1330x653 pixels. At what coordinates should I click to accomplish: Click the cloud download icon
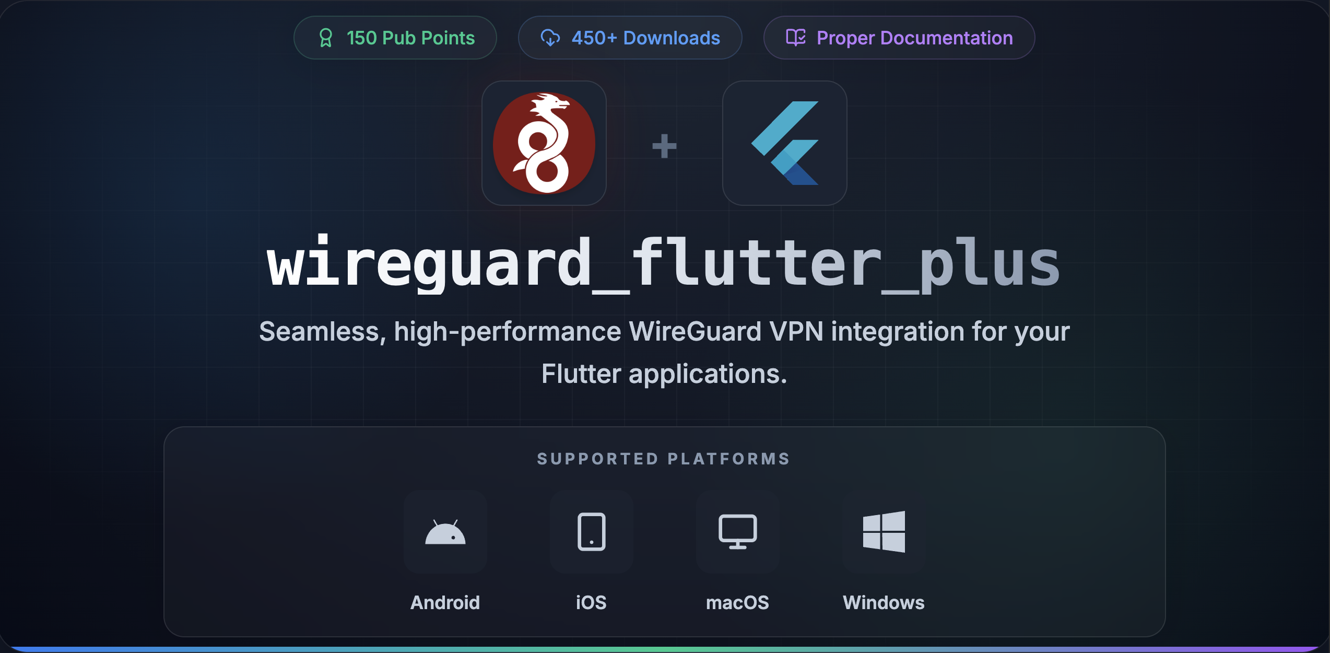(550, 38)
